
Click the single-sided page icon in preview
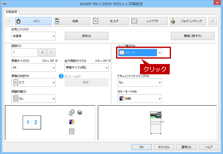pyautogui.click(x=72, y=131)
